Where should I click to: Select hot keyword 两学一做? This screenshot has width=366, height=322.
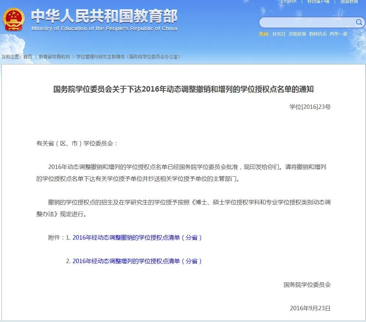[338, 34]
